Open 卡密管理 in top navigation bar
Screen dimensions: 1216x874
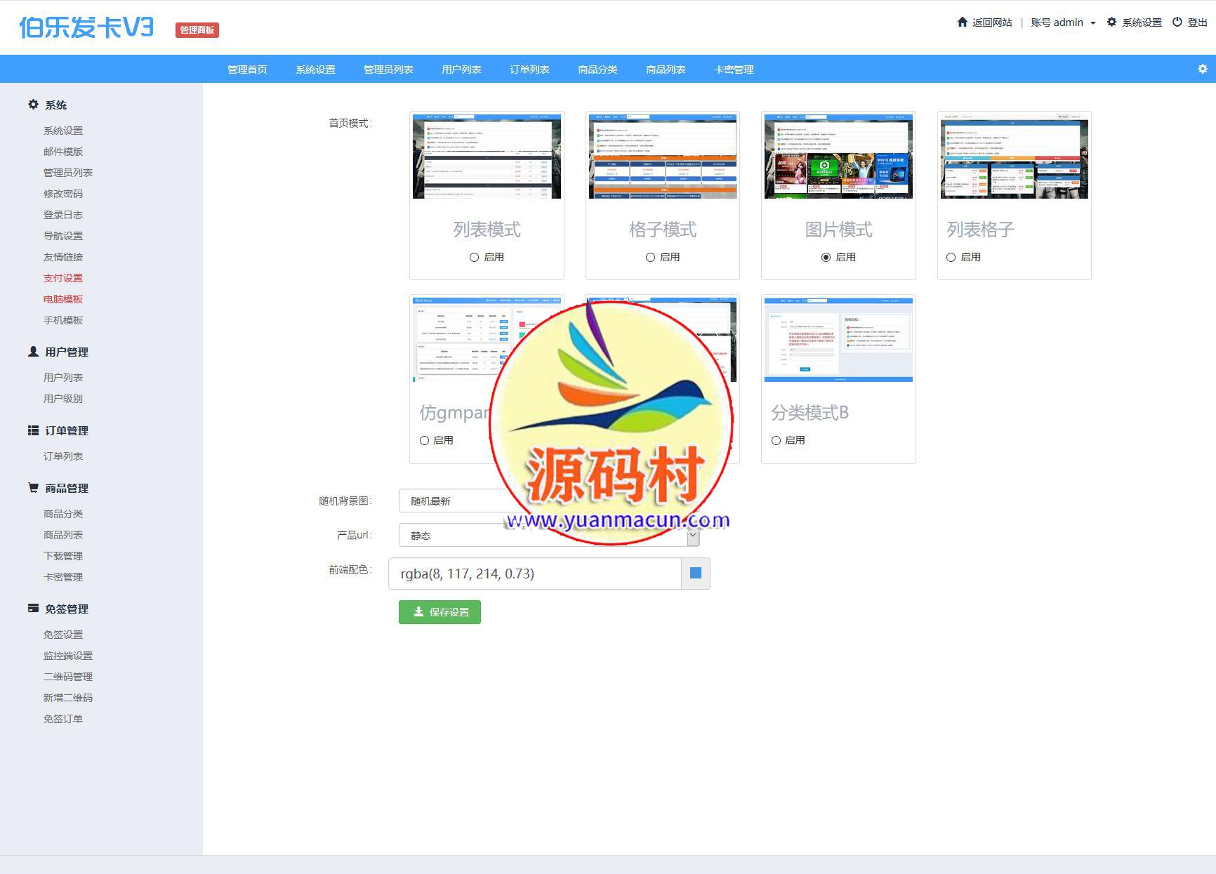pos(734,69)
